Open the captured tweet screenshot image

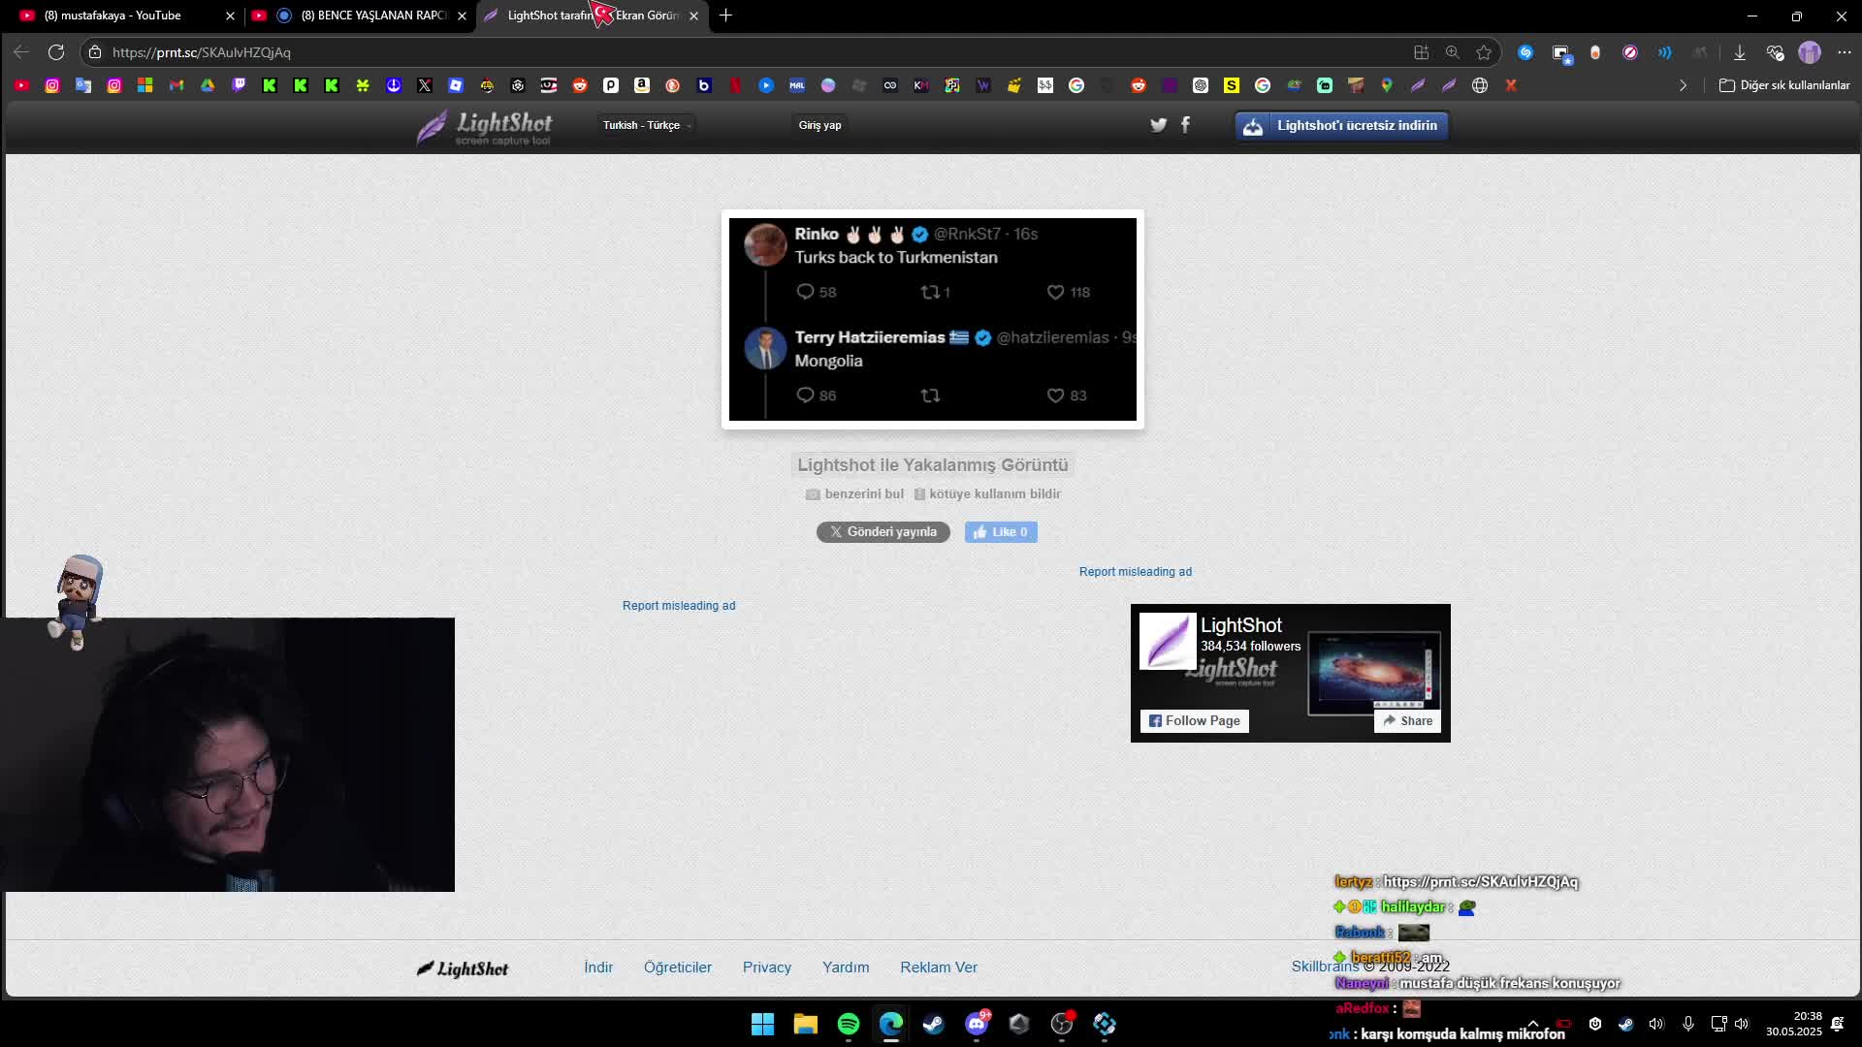pyautogui.click(x=932, y=319)
